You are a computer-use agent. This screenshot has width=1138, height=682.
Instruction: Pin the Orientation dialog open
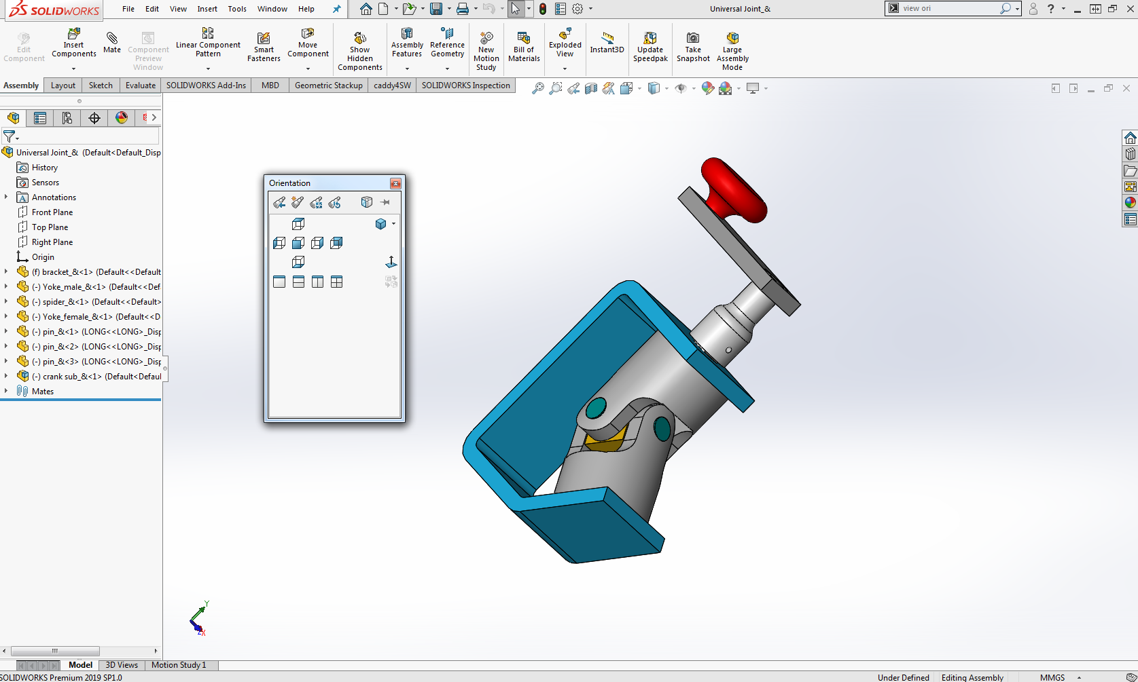click(385, 202)
